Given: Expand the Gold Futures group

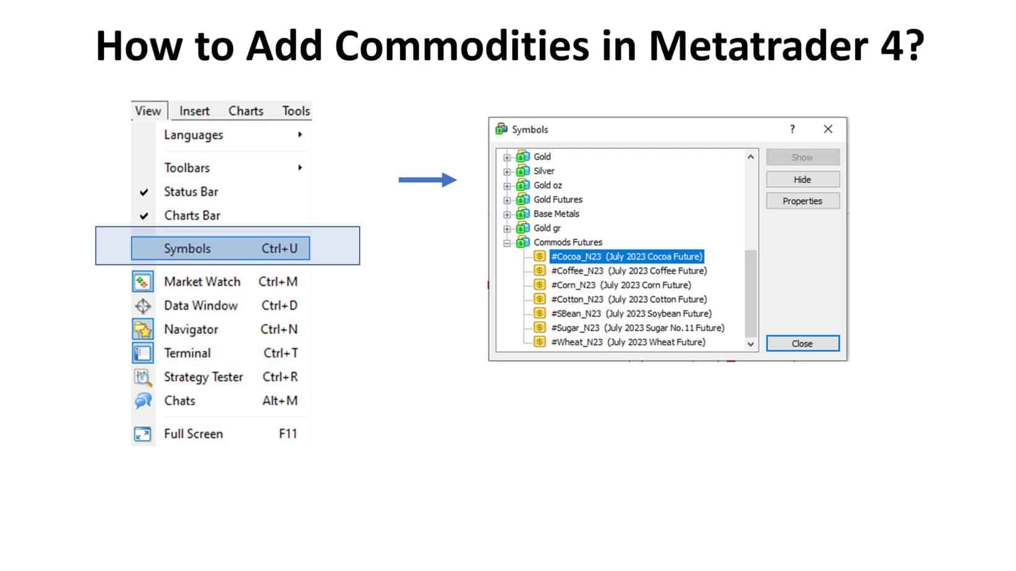Looking at the screenshot, I should click(507, 200).
